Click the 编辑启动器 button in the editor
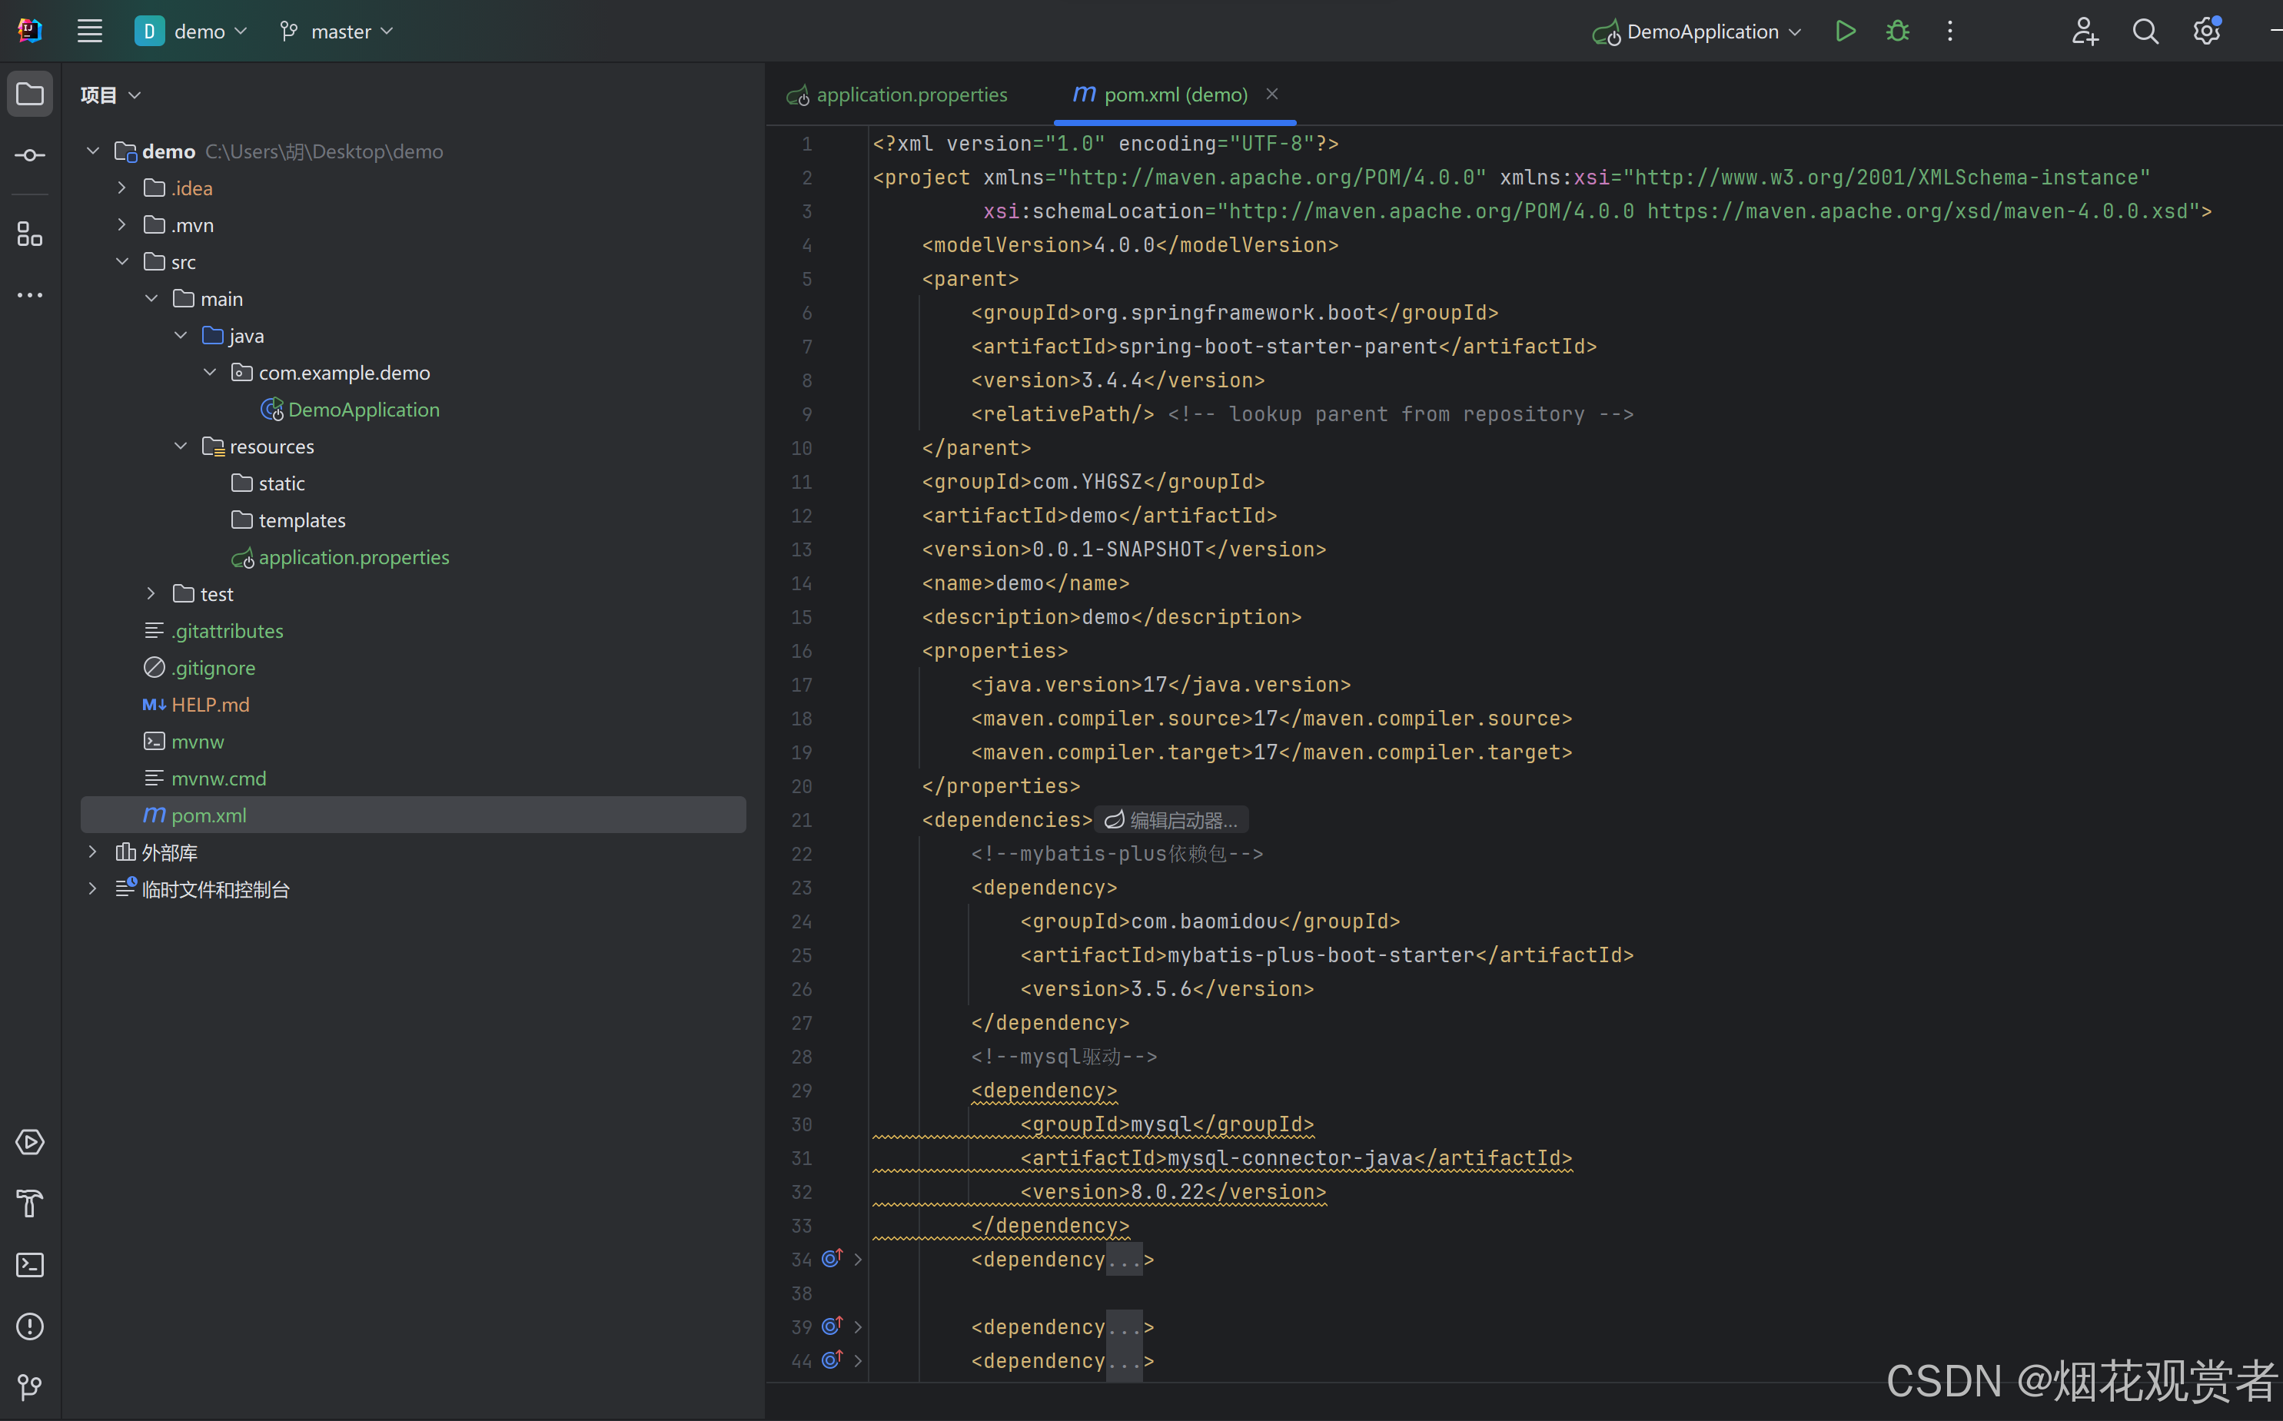Image resolution: width=2283 pixels, height=1421 pixels. tap(1170, 819)
